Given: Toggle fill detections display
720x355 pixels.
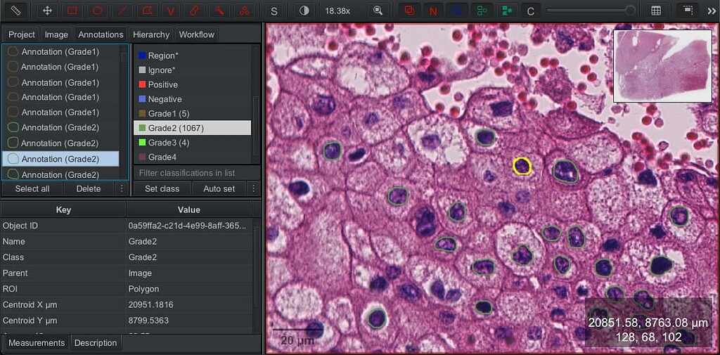Looking at the screenshot, I should (506, 11).
